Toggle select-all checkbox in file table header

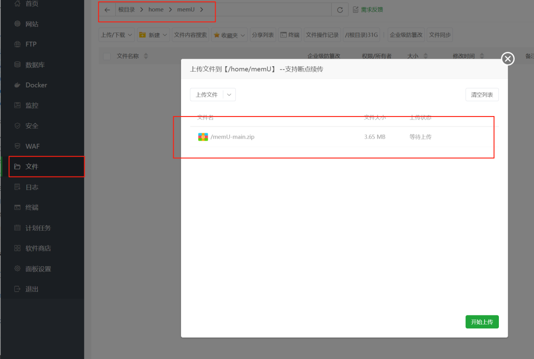[x=107, y=56]
